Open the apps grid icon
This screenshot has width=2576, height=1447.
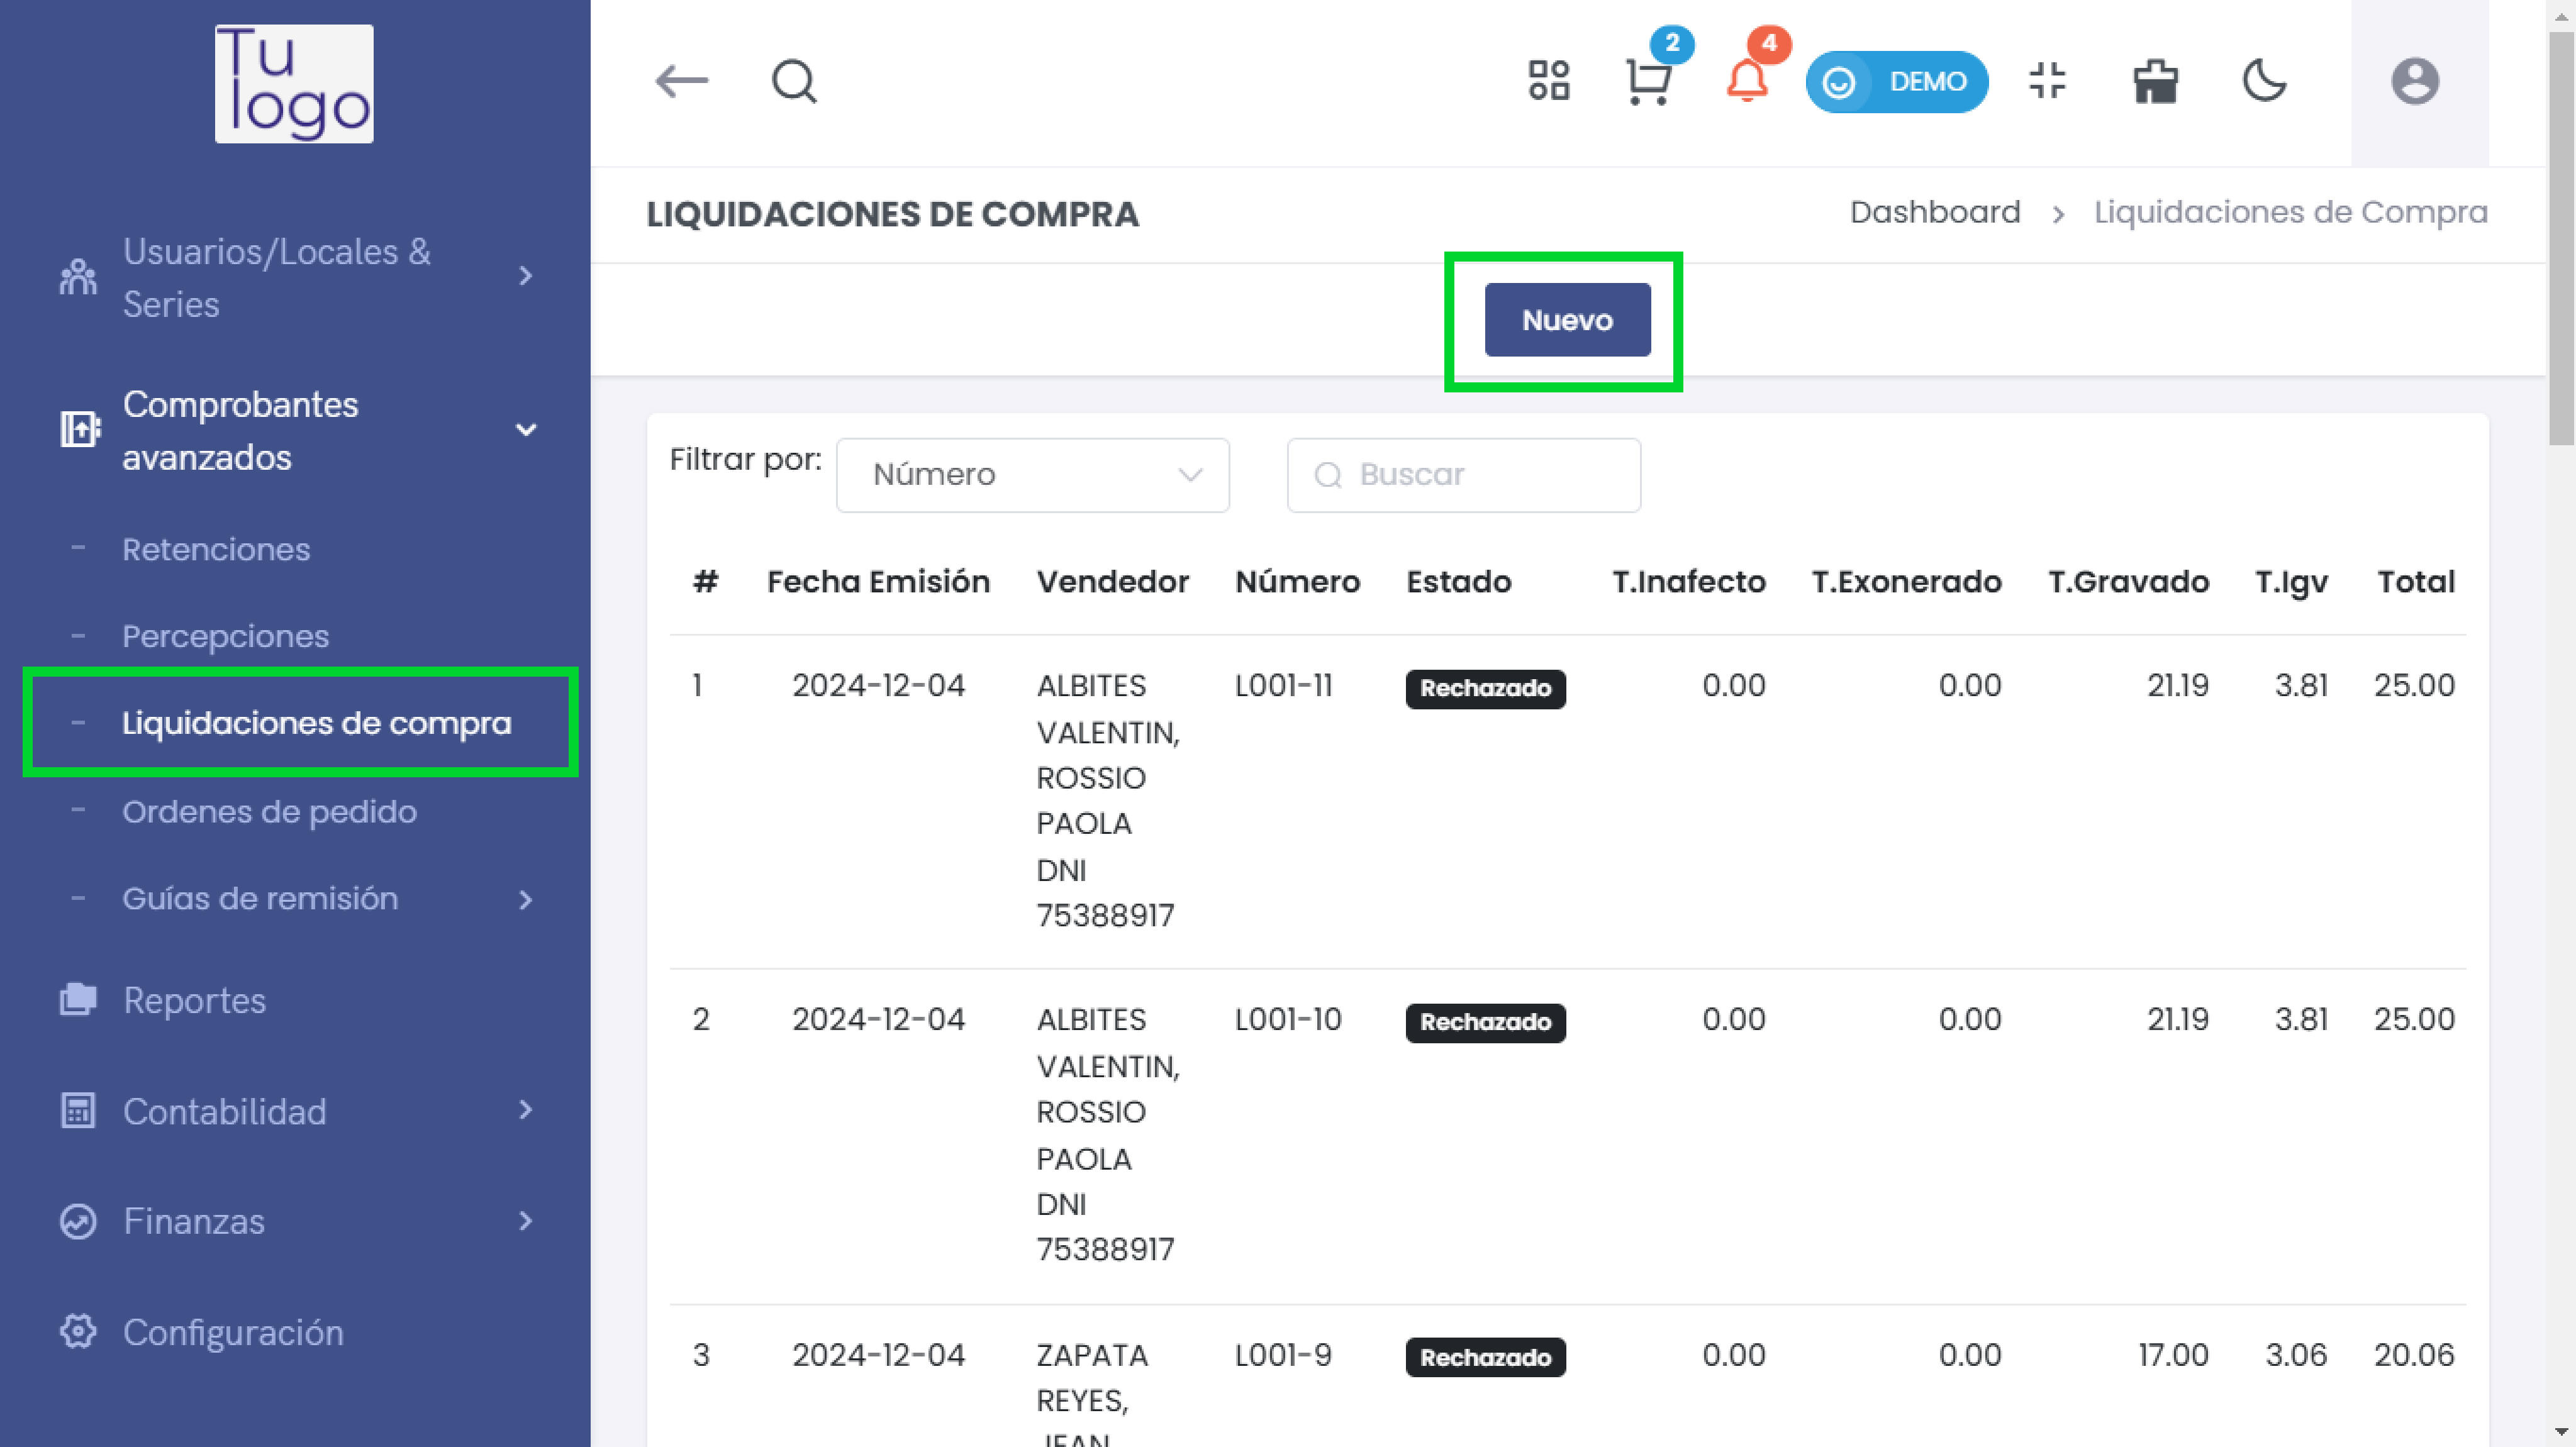click(x=1548, y=81)
